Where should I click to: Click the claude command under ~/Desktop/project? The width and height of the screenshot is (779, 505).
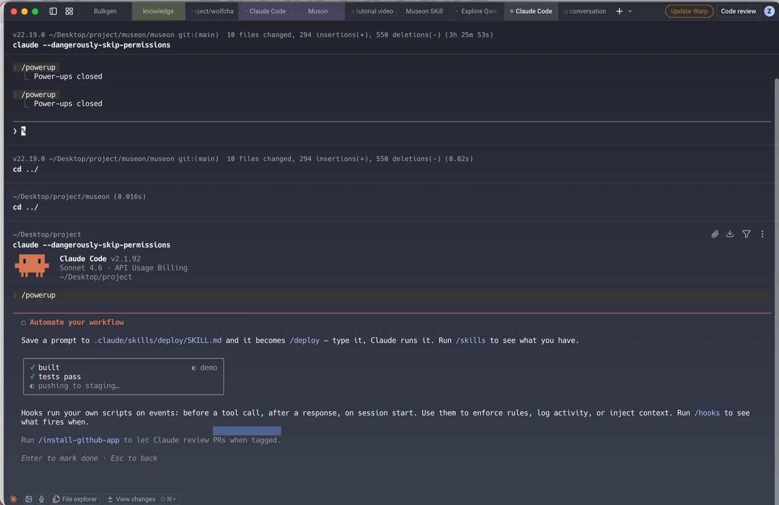point(92,245)
